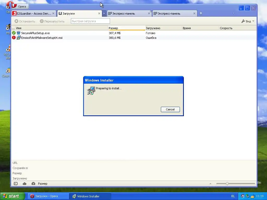The image size is (267, 200).
Task: Select SecureAPlusSetup.exe download row
Action: point(134,33)
